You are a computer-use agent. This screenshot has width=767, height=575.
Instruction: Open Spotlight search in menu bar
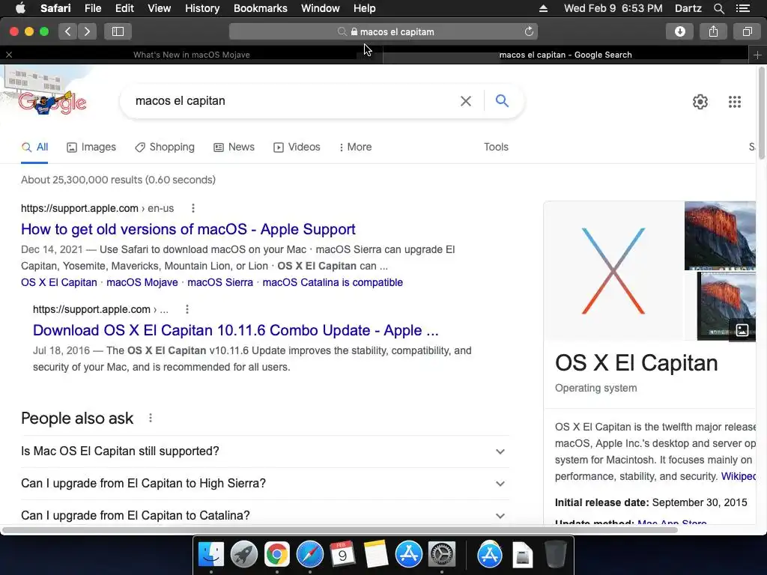coord(718,8)
